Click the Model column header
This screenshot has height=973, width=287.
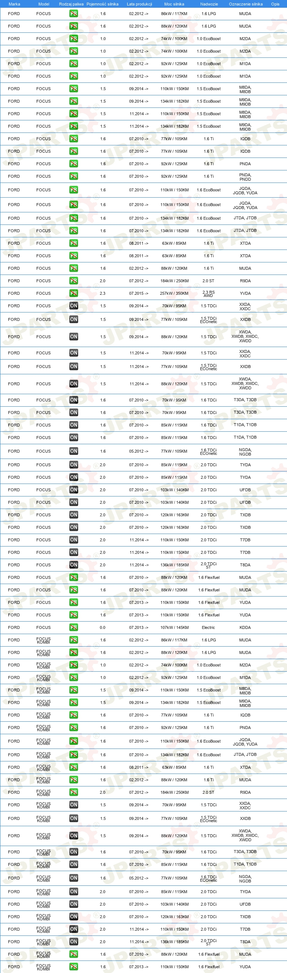tap(44, 4)
